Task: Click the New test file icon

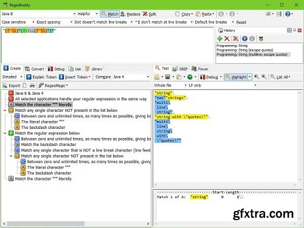Action: [x=157, y=77]
